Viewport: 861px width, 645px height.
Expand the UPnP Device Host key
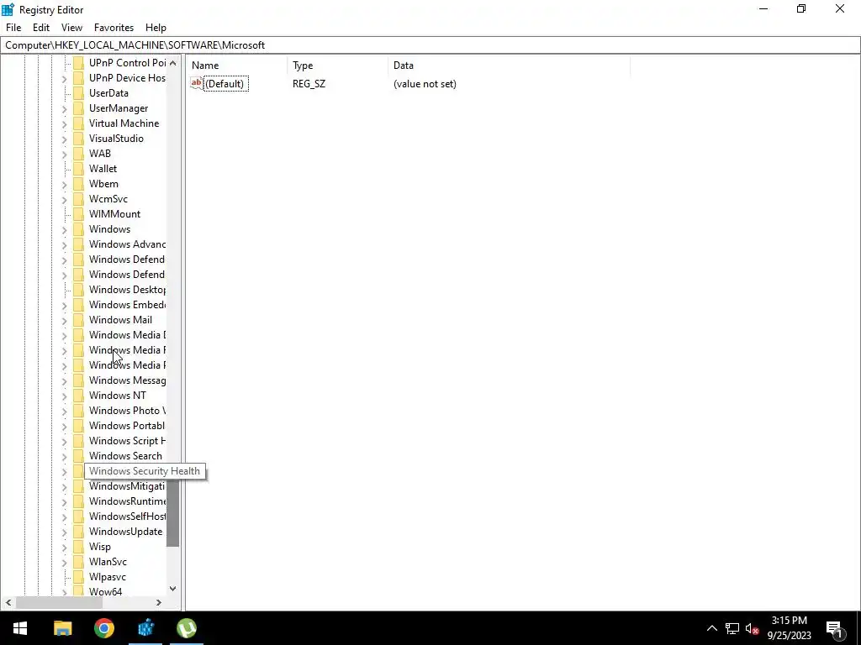pos(64,79)
